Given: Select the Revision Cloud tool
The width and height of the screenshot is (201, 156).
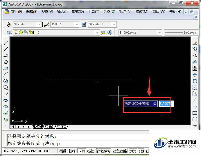Looking at the screenshot, I should coord(6,87).
